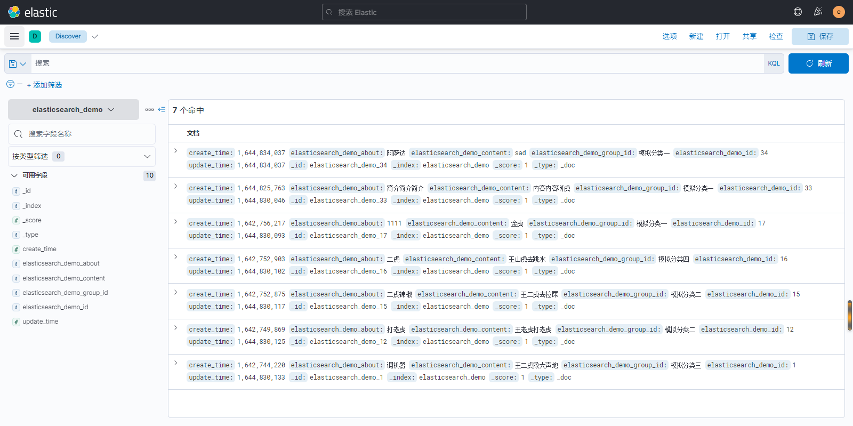Click the _score number type icon
The height and width of the screenshot is (426, 853).
[x=17, y=220]
